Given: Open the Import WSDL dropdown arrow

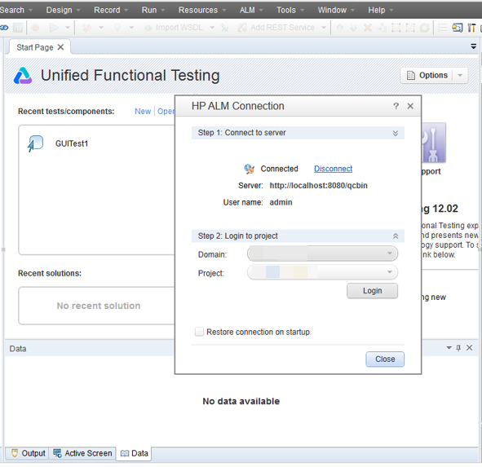Looking at the screenshot, I should 212,28.
